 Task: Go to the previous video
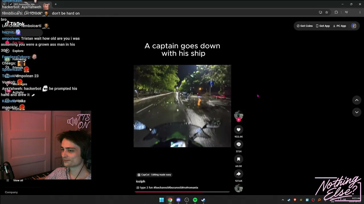pos(357,100)
